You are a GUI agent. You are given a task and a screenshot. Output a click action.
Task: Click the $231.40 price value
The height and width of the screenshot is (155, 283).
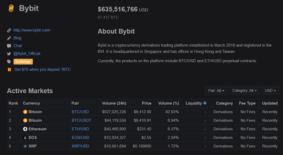[144, 129]
